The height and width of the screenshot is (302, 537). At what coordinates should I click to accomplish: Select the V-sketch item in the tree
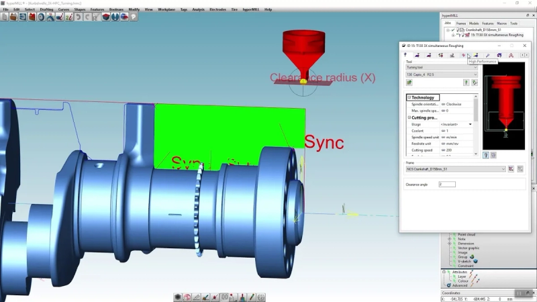tap(465, 261)
